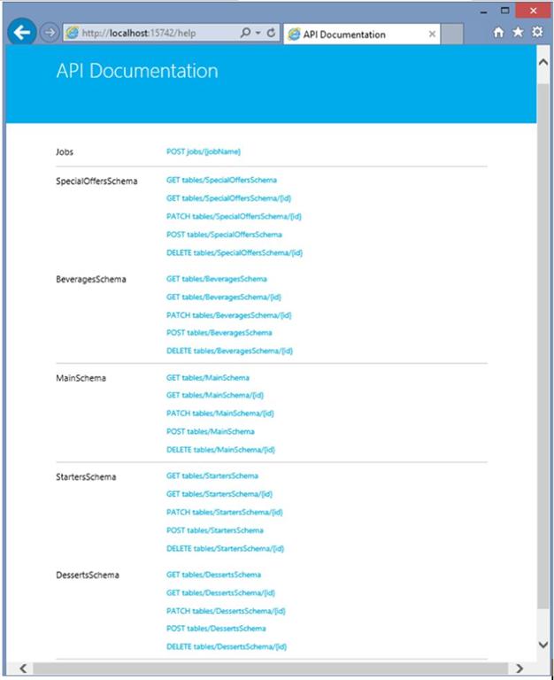Open GET tables/BeveragesSchema/{id} link

[x=224, y=297]
